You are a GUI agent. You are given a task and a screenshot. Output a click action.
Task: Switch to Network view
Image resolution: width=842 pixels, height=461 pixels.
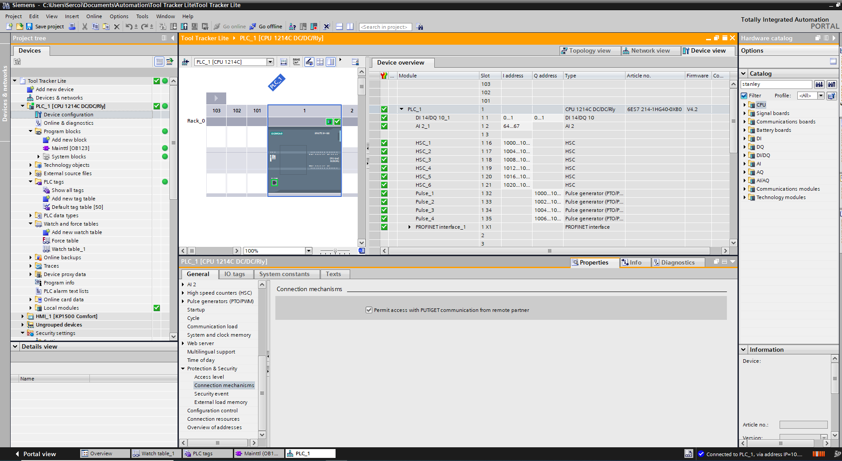[649, 50]
